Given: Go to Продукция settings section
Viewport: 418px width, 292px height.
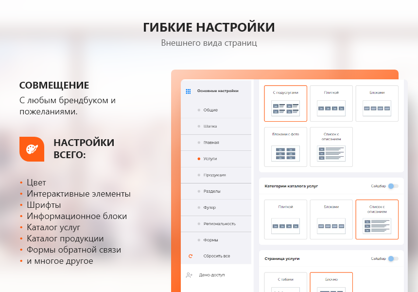Looking at the screenshot, I should pos(214,175).
